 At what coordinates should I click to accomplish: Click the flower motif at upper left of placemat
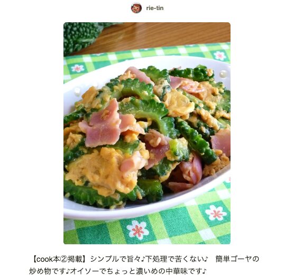click(x=77, y=68)
